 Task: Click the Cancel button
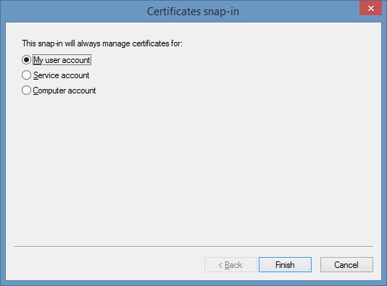point(346,265)
